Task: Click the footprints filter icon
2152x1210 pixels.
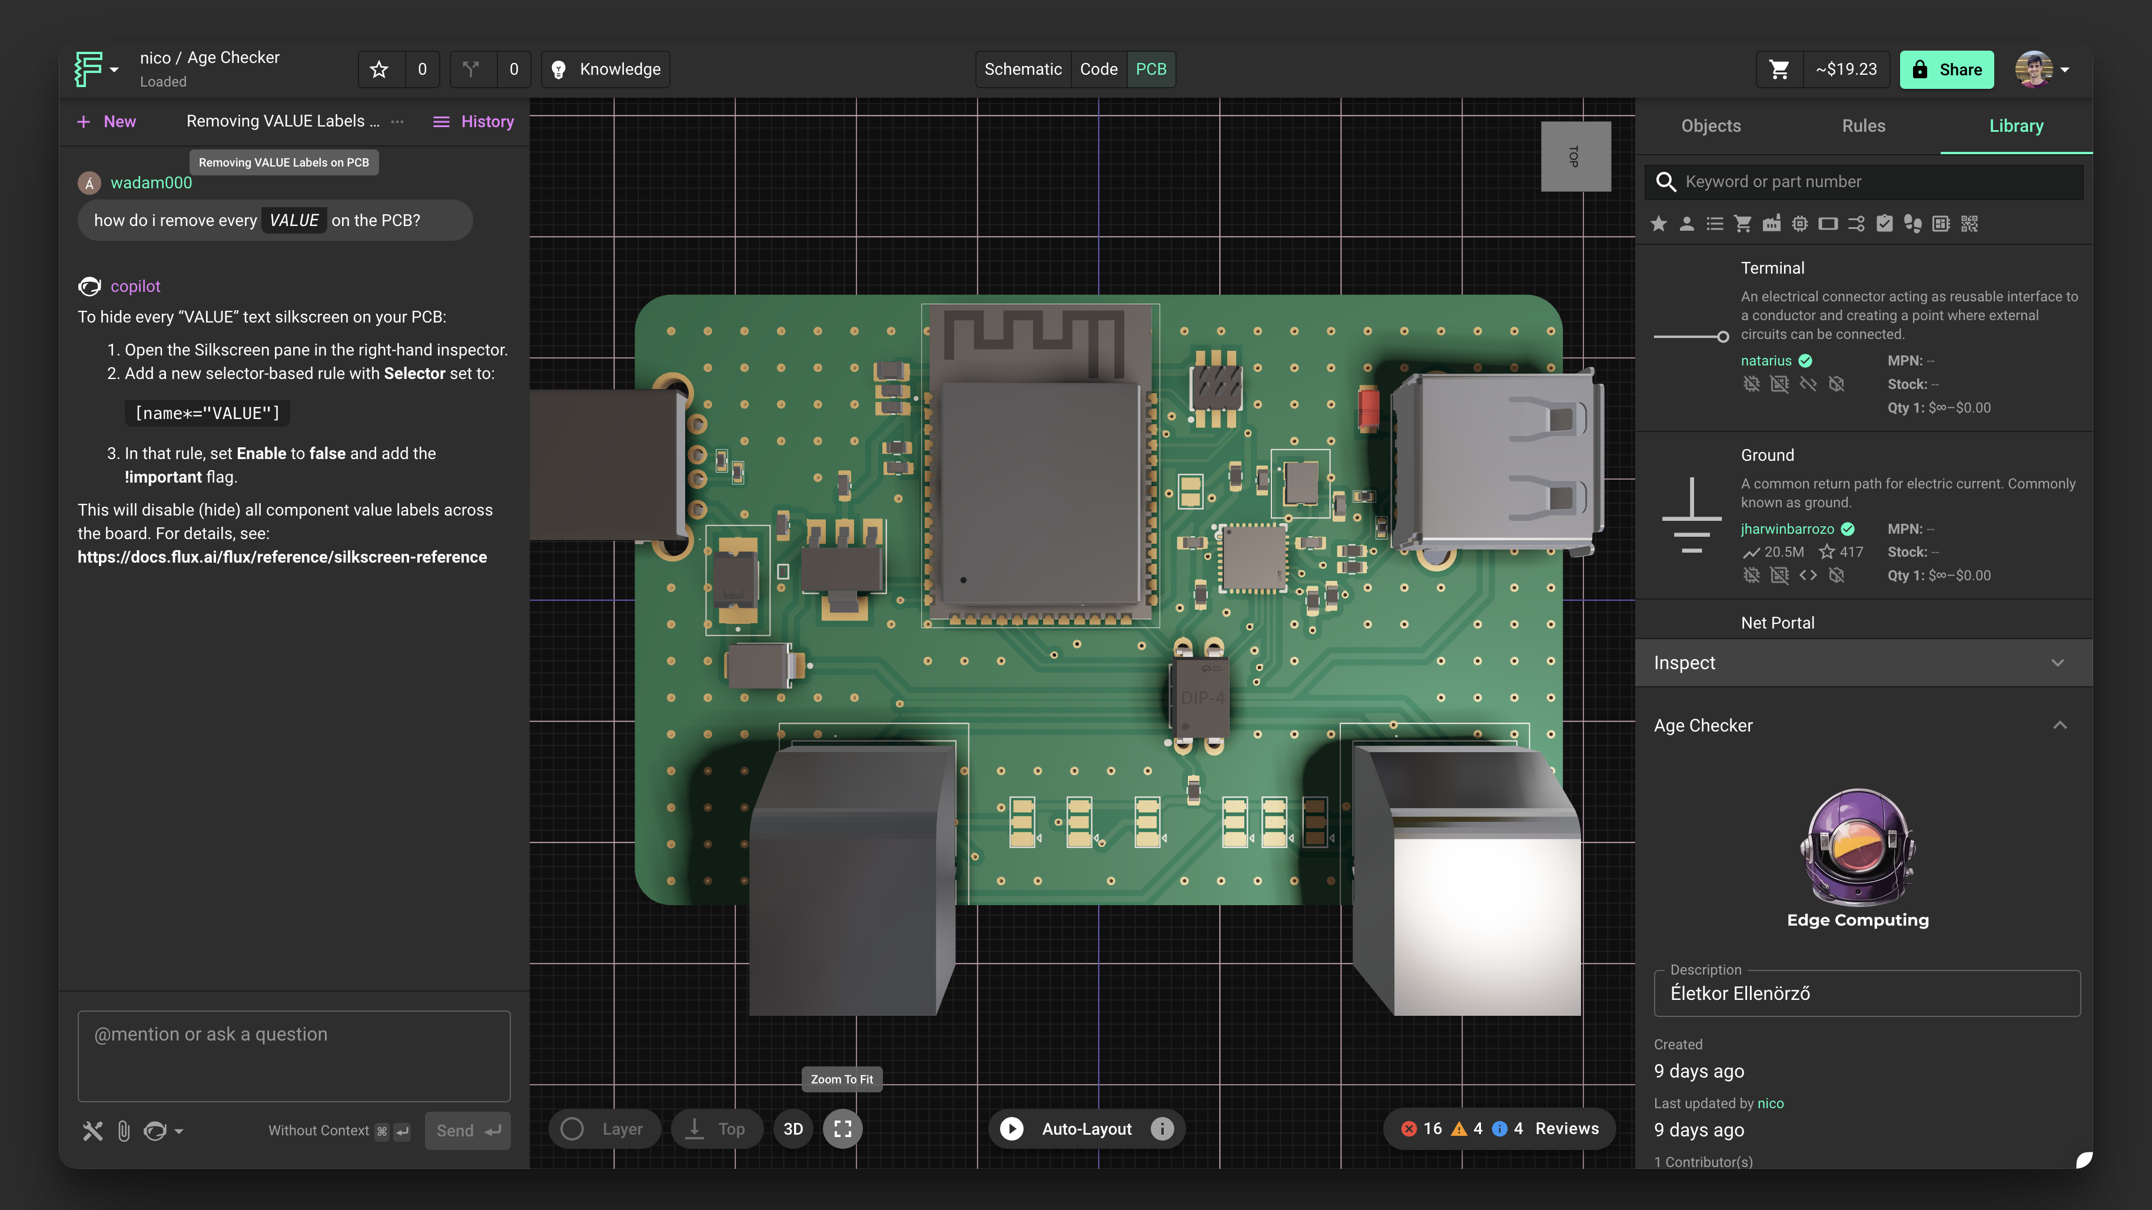Action: [x=1912, y=224]
